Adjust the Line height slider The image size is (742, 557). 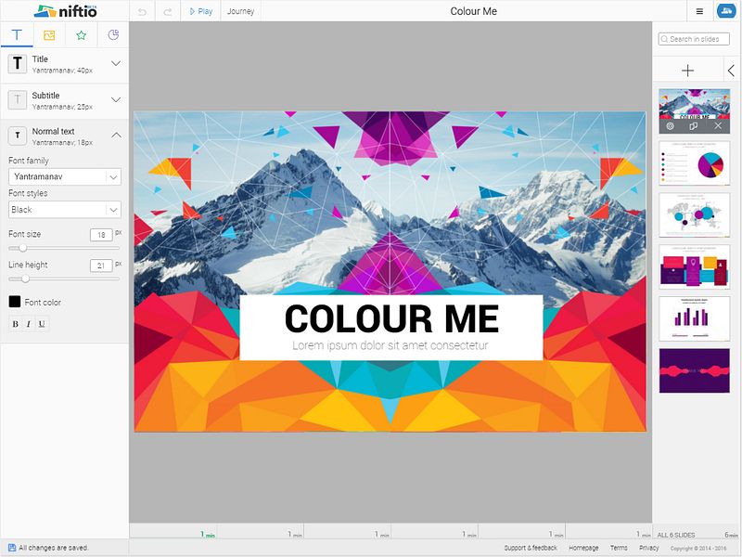pos(25,279)
